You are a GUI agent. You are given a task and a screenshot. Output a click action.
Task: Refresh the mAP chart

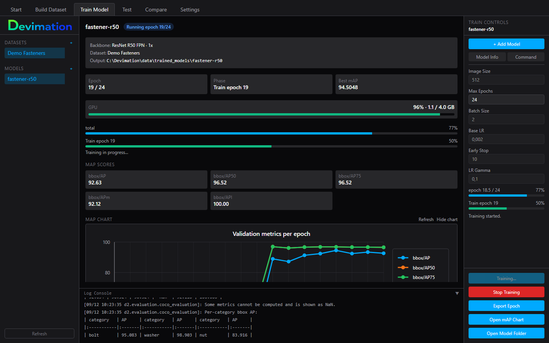coord(426,220)
